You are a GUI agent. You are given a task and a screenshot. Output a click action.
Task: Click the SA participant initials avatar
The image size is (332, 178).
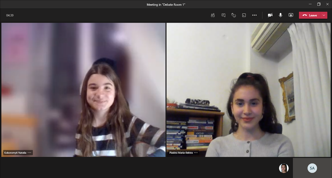(x=312, y=168)
